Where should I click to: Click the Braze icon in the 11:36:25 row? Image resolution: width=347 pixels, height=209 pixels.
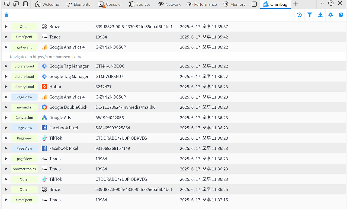[44, 189]
